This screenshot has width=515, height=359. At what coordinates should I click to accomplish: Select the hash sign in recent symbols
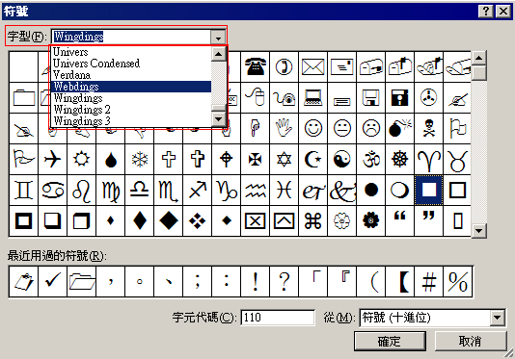(428, 281)
